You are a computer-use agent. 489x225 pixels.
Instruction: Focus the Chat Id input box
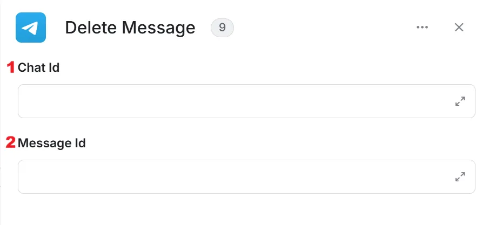point(246,101)
